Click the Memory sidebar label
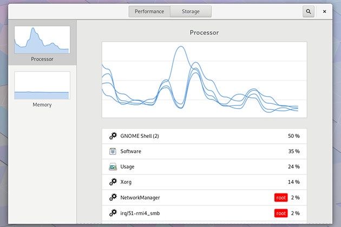 (42, 105)
